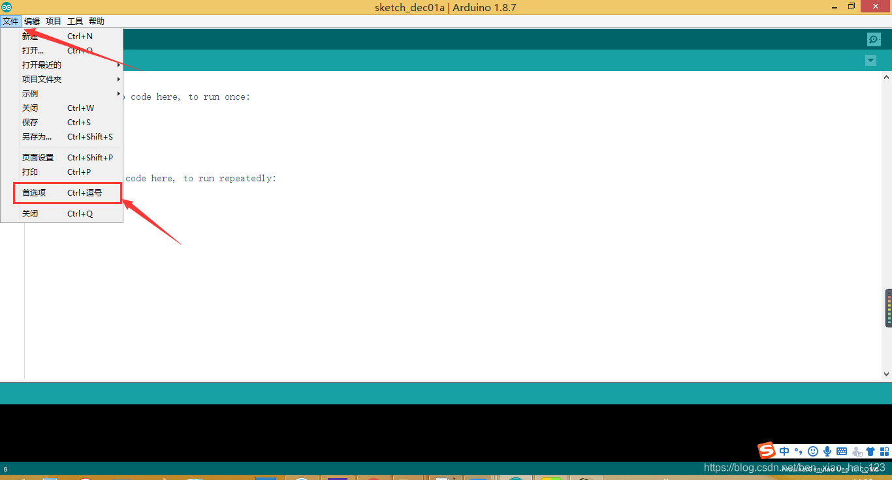Expand 项目文件夹 submenu
This screenshot has width=892, height=480.
tap(62, 80)
